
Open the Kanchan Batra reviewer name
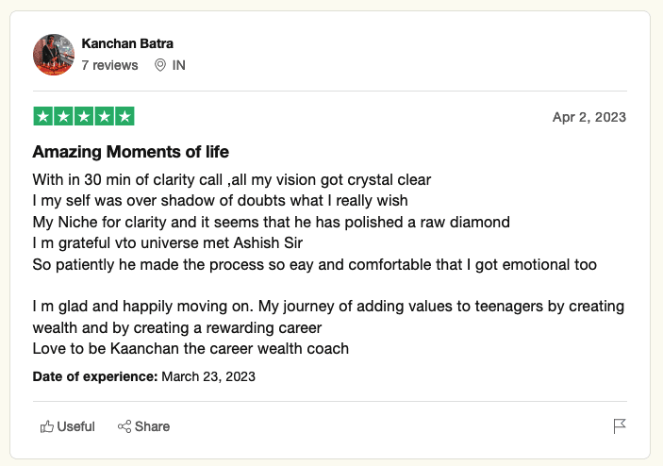127,43
